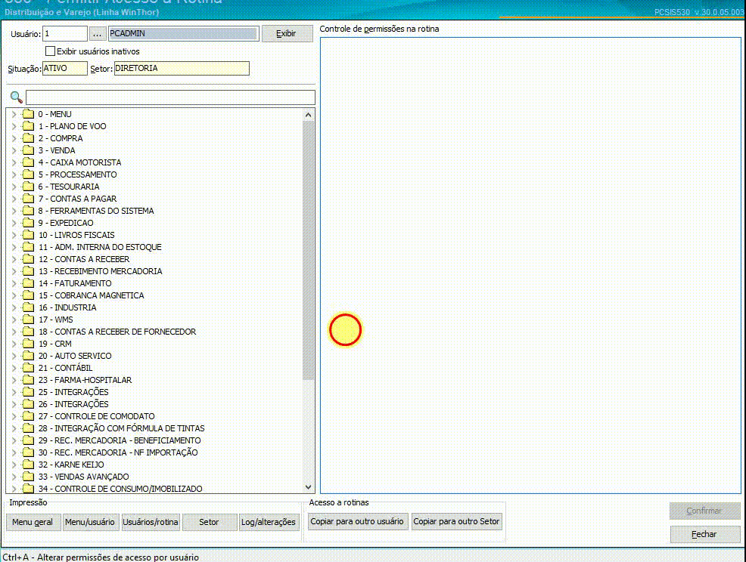Click folder icon of 32 - KARNE KEIJO
Viewport: 746px width, 562px height.
pyautogui.click(x=29, y=465)
